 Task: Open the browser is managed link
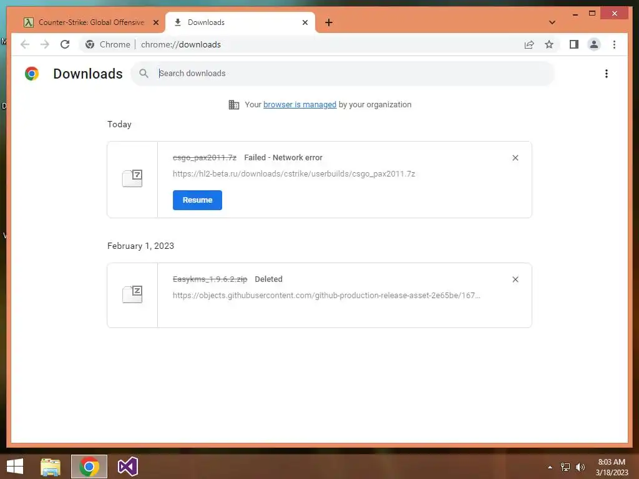[x=300, y=105]
